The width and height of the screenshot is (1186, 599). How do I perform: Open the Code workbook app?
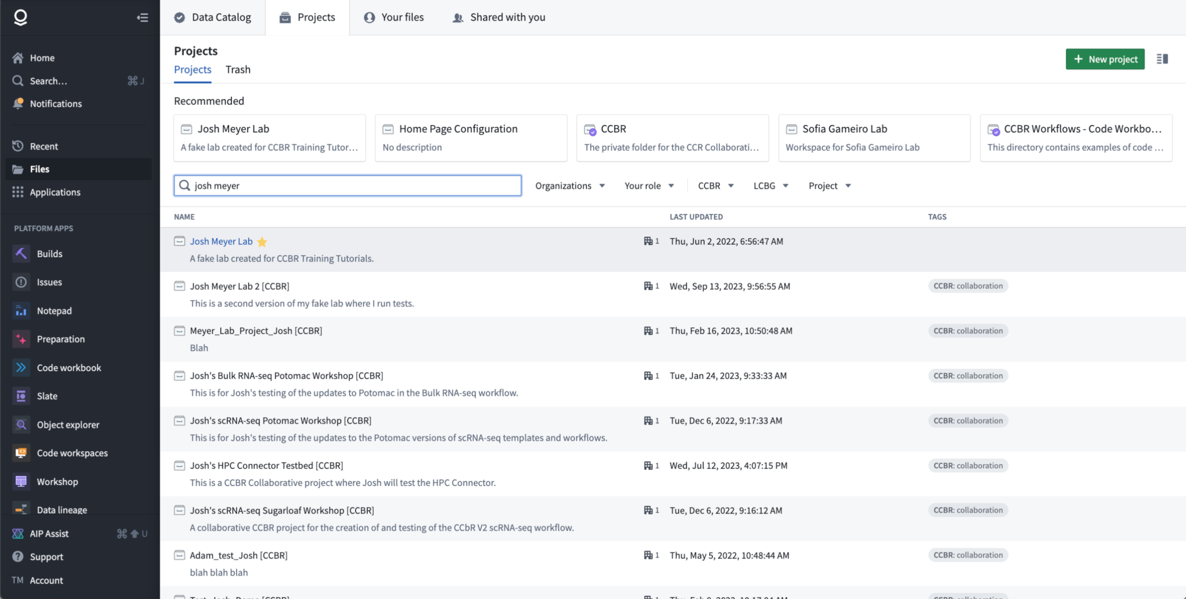coord(68,367)
